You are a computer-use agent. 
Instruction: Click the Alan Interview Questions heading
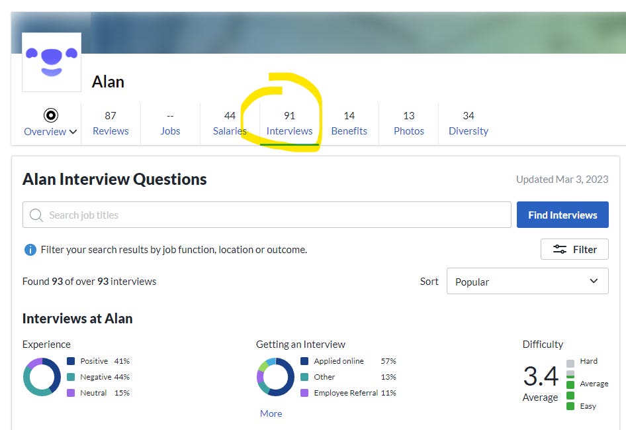[x=114, y=179]
